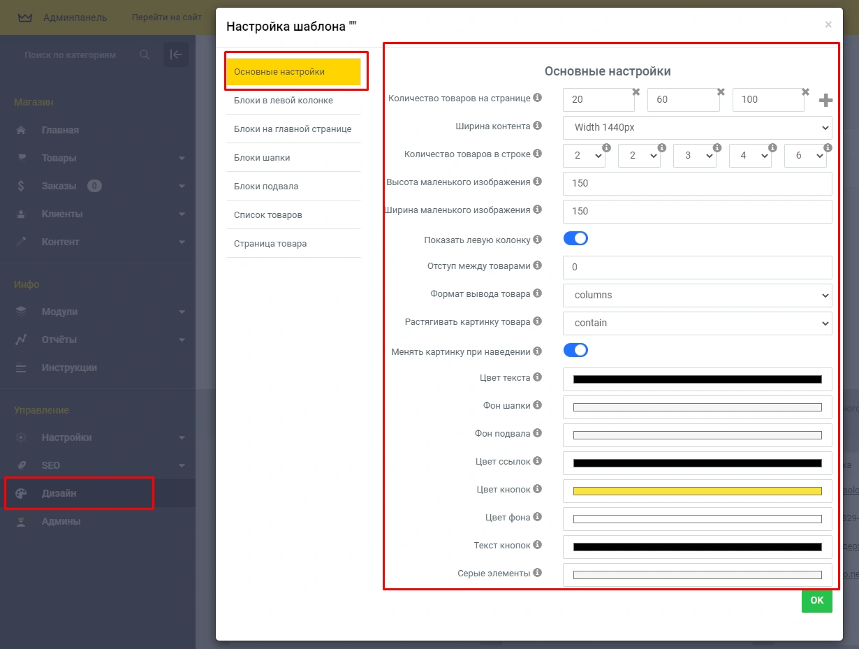Expand Формат вывода товара columns dropdown
Viewport: 859px width, 649px height.
pos(697,296)
